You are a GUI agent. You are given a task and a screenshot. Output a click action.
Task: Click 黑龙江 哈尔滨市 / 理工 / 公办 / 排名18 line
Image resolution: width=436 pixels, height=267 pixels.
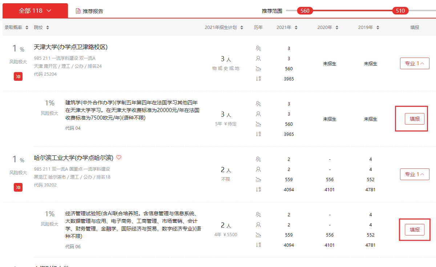72,177
